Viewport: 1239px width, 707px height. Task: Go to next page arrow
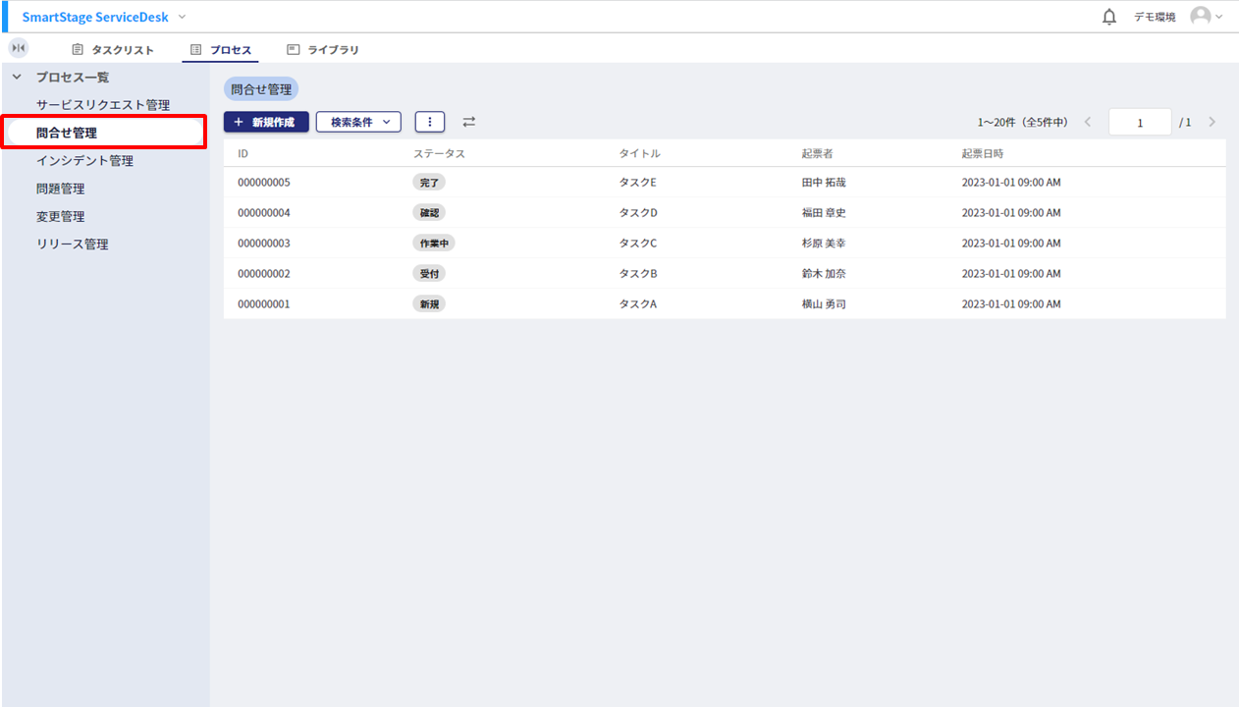coord(1212,122)
